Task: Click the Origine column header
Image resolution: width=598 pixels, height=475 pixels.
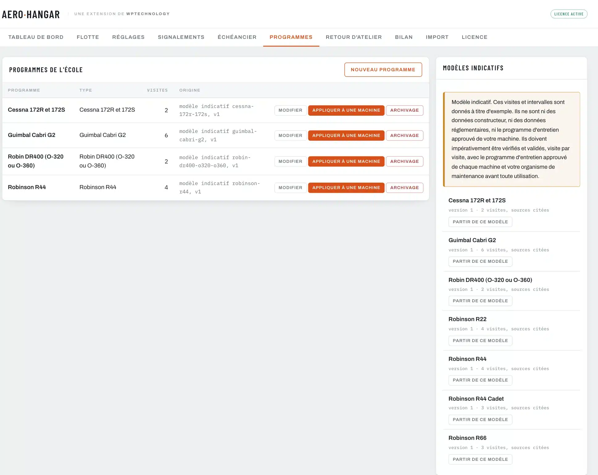Action: 190,90
